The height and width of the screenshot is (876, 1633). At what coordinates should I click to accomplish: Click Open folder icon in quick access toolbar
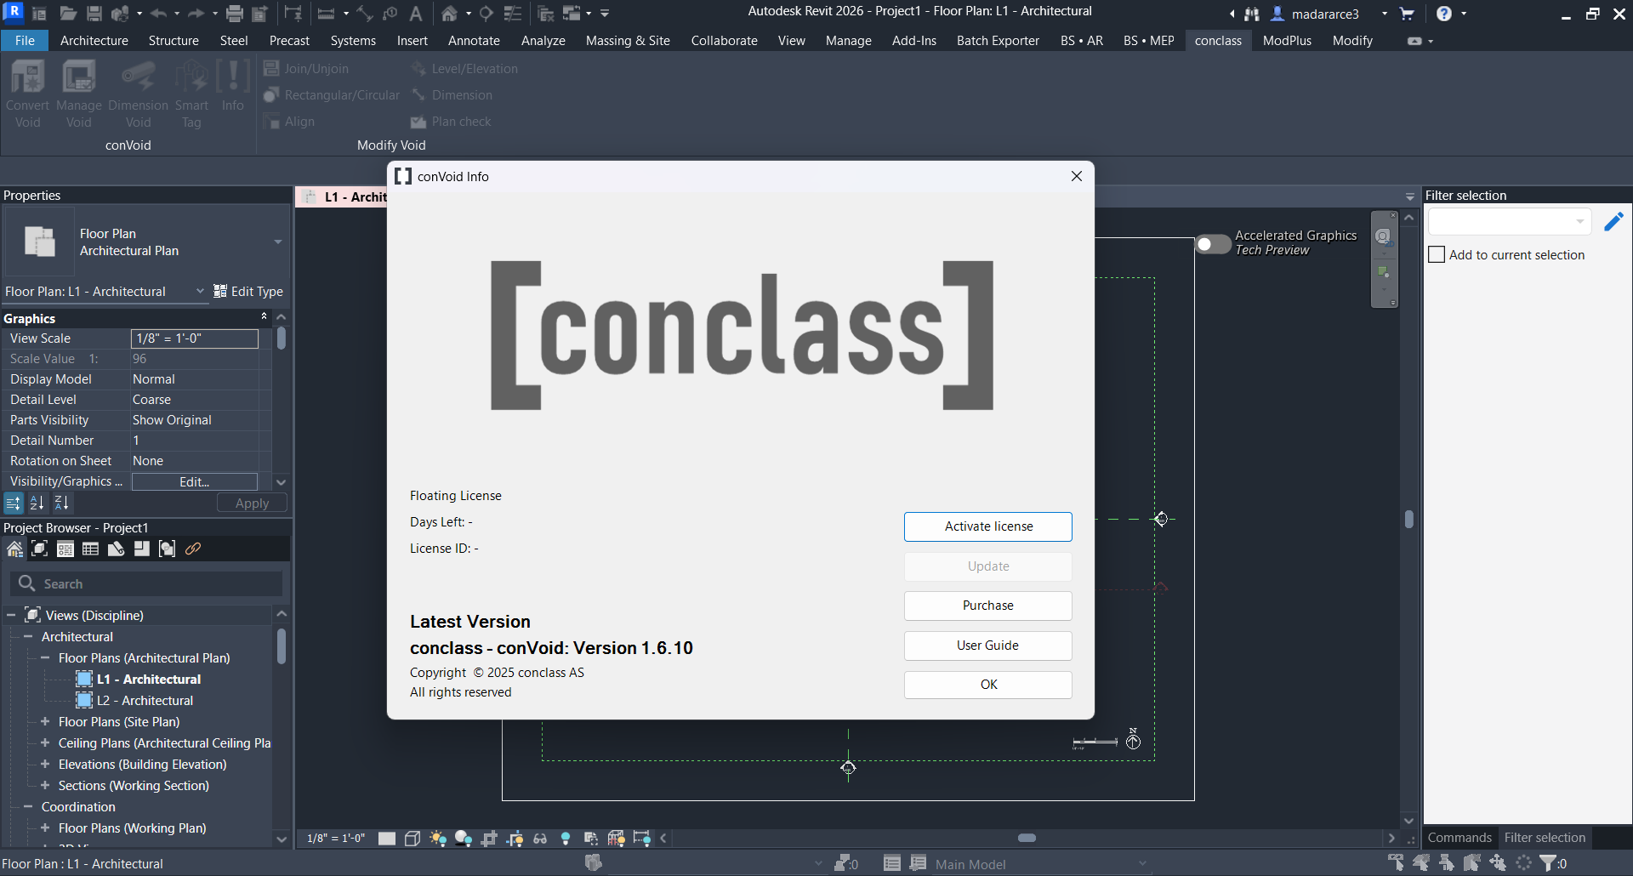pos(68,14)
